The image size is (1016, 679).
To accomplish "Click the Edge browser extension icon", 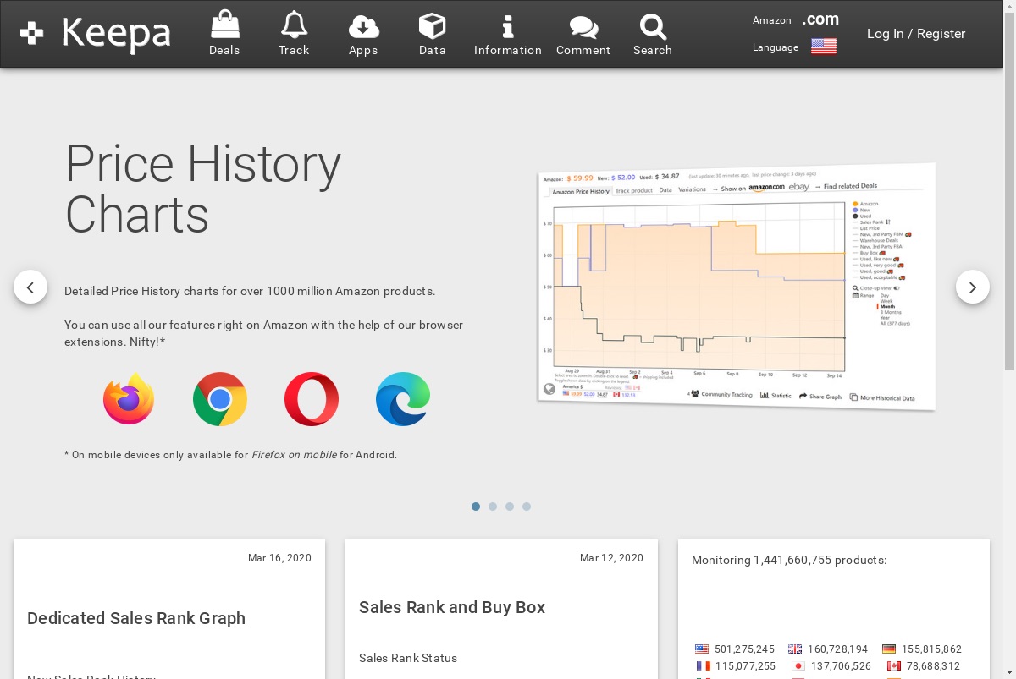I will point(403,399).
